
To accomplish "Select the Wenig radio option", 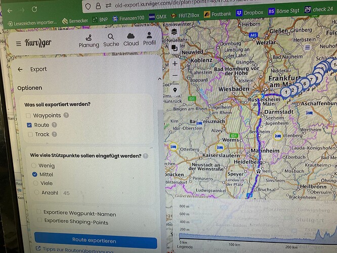I will point(33,165).
